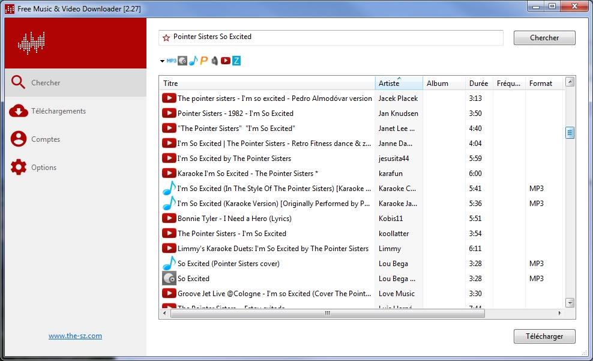Click the horizontal scrollbar right arrow
Viewport: 593px width, 361px height.
560,313
